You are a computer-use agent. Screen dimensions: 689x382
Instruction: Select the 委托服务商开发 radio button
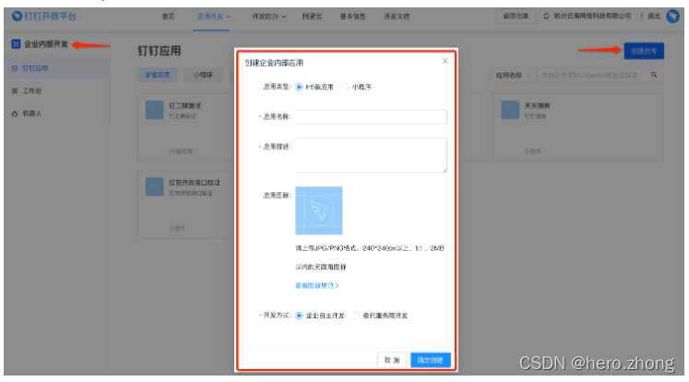pos(356,316)
